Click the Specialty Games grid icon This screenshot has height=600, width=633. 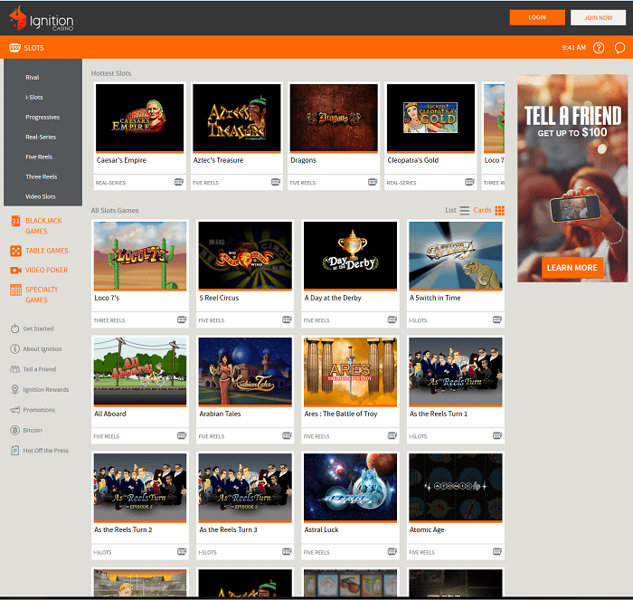15,290
